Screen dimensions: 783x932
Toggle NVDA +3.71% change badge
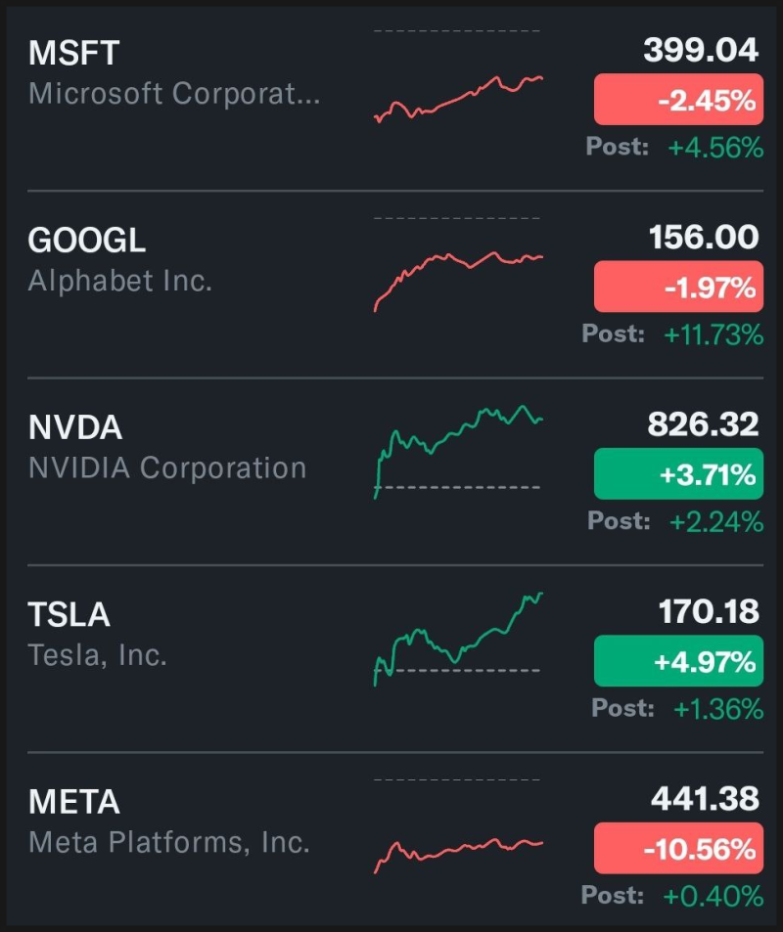(678, 474)
